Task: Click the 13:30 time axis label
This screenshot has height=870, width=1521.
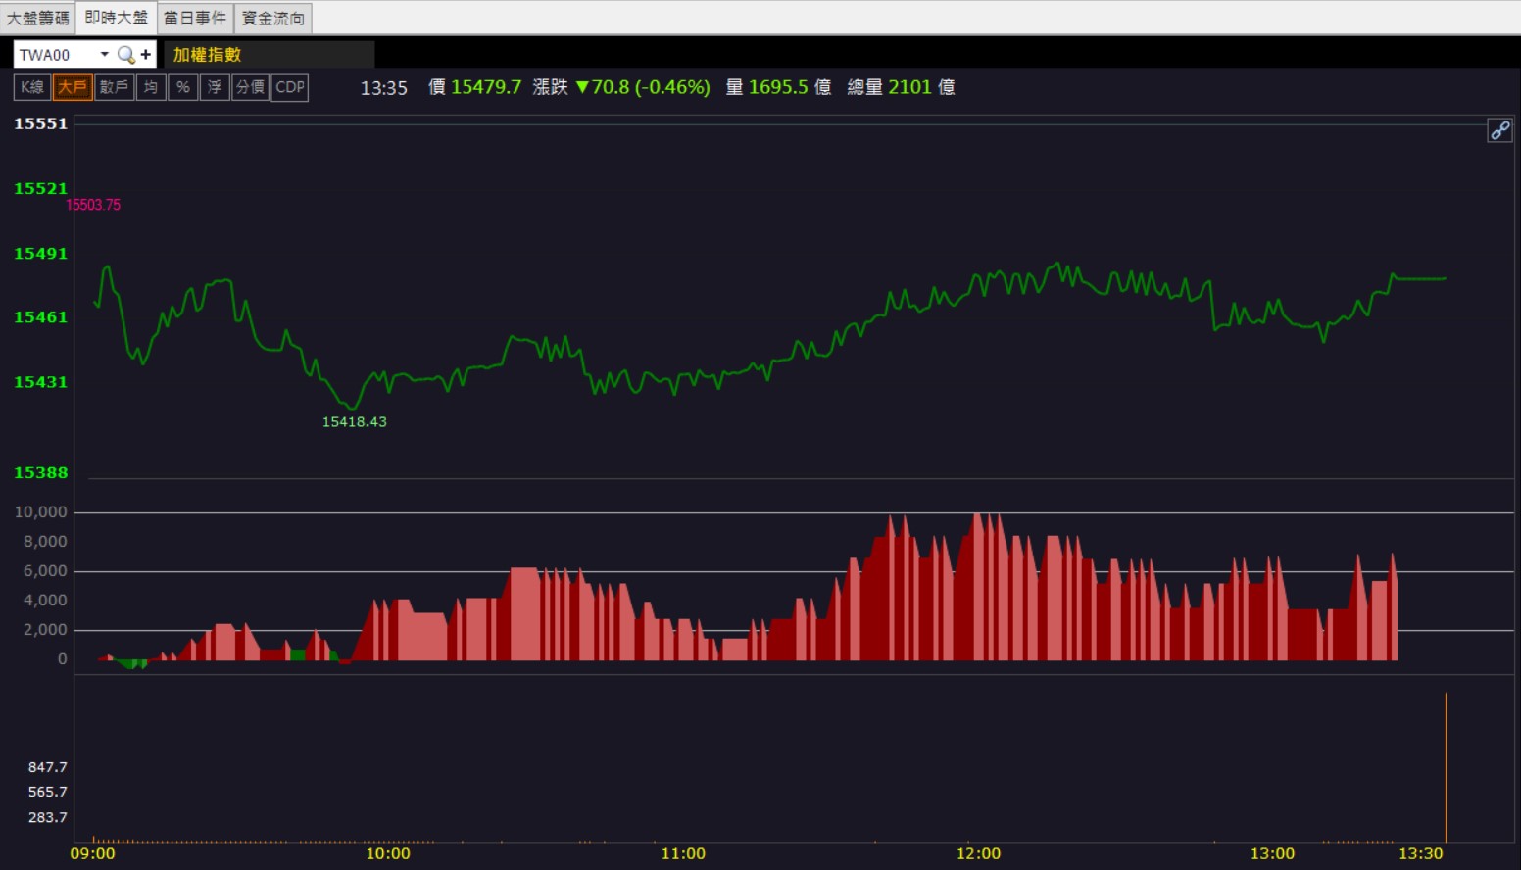Action: click(x=1420, y=854)
